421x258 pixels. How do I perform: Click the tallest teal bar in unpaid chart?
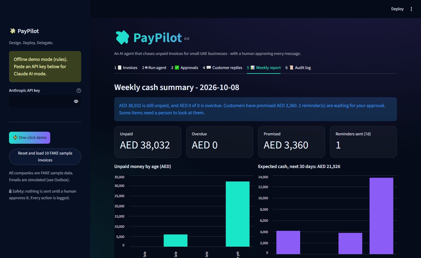click(x=238, y=214)
